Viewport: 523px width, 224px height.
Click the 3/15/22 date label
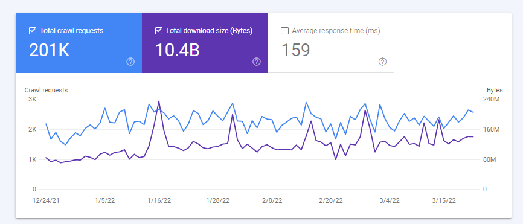[x=444, y=200]
